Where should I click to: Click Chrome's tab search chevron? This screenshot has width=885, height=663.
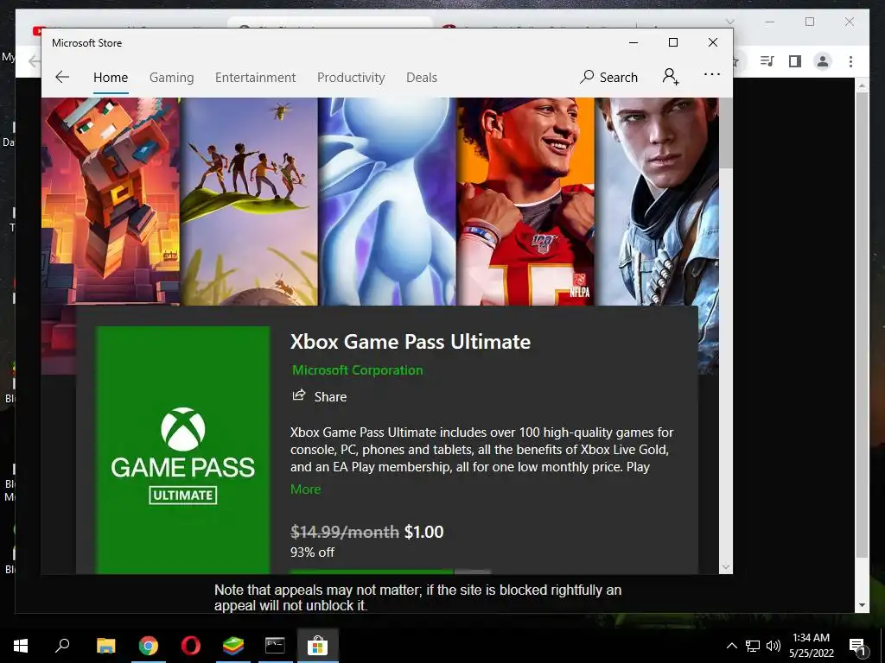coord(729,22)
